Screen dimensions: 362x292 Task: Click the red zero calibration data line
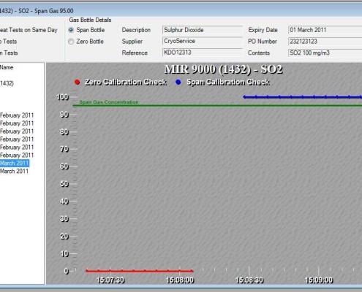tap(139, 271)
